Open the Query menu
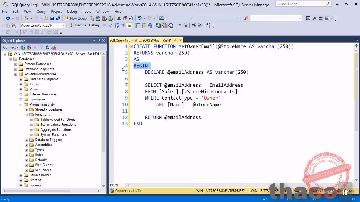This screenshot has width=360, height=202. pyautogui.click(x=41, y=12)
